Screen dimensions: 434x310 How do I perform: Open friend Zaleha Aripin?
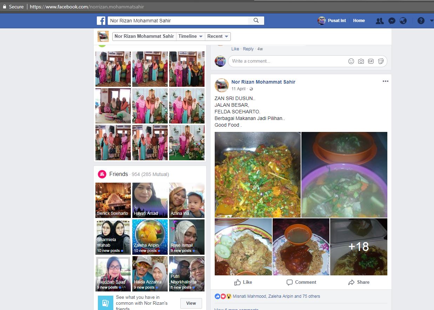click(150, 237)
